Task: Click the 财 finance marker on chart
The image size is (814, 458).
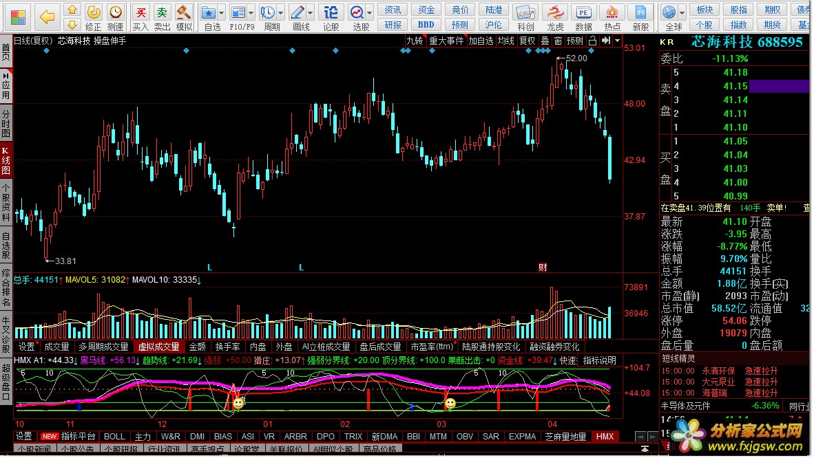Action: (x=543, y=267)
